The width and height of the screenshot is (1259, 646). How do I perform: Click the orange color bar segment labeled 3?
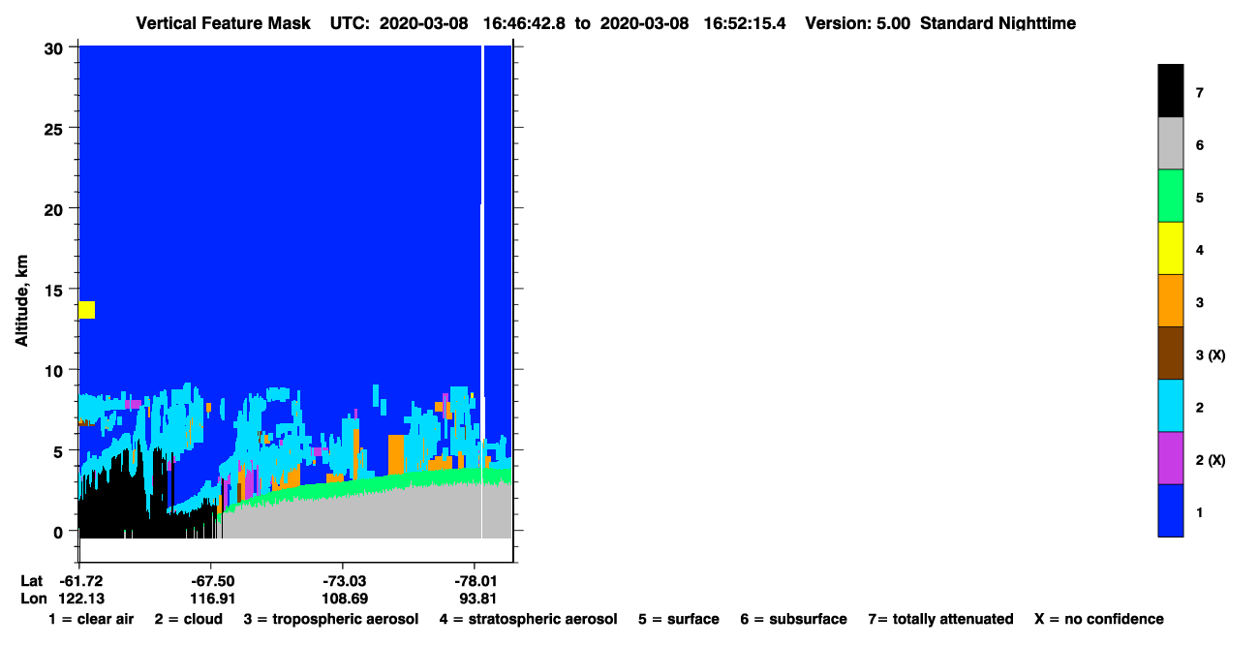1170,300
